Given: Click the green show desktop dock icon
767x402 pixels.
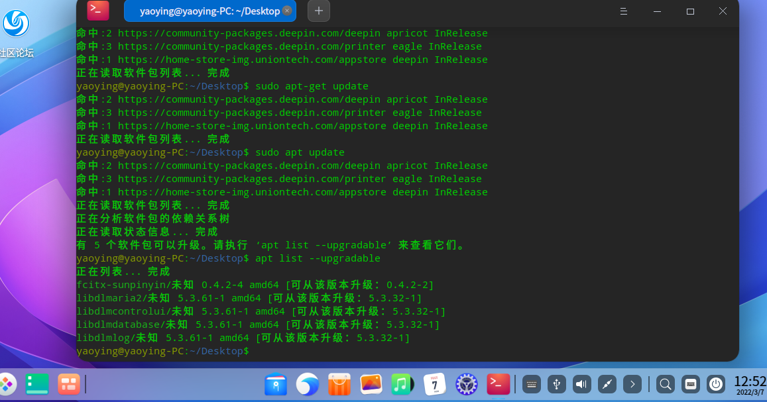Looking at the screenshot, I should coord(37,384).
